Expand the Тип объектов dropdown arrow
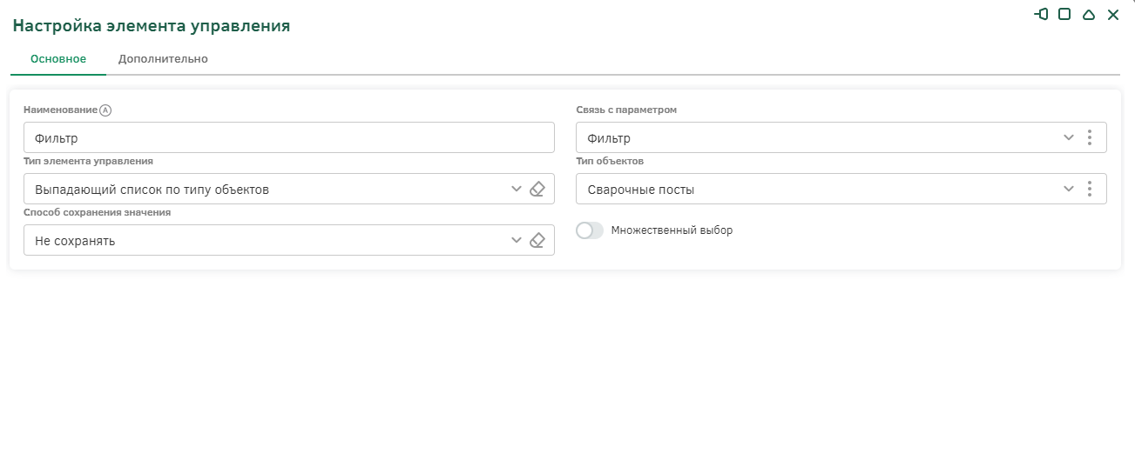The height and width of the screenshot is (460, 1135). coord(1069,190)
